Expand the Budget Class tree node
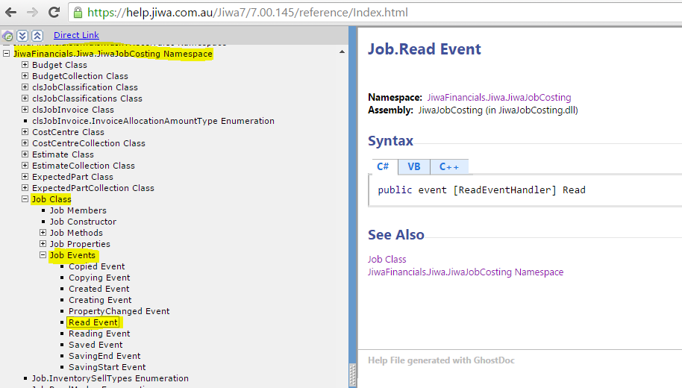 click(25, 65)
